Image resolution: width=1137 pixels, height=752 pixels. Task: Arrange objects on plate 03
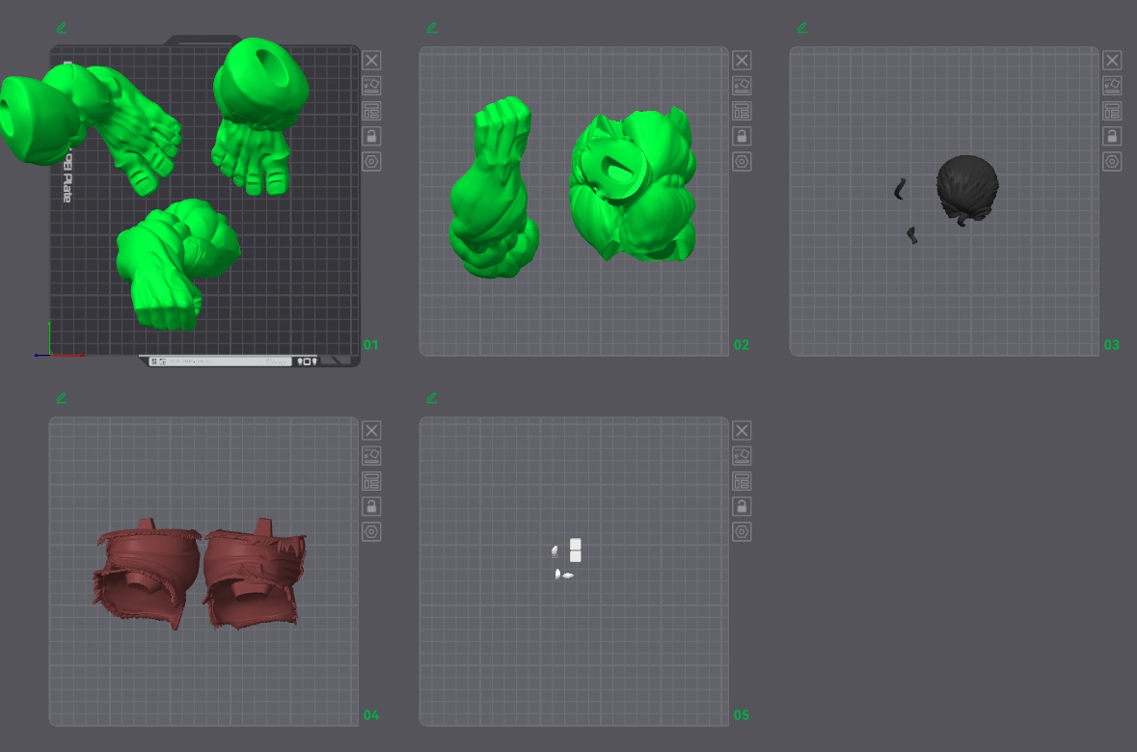click(x=1112, y=111)
